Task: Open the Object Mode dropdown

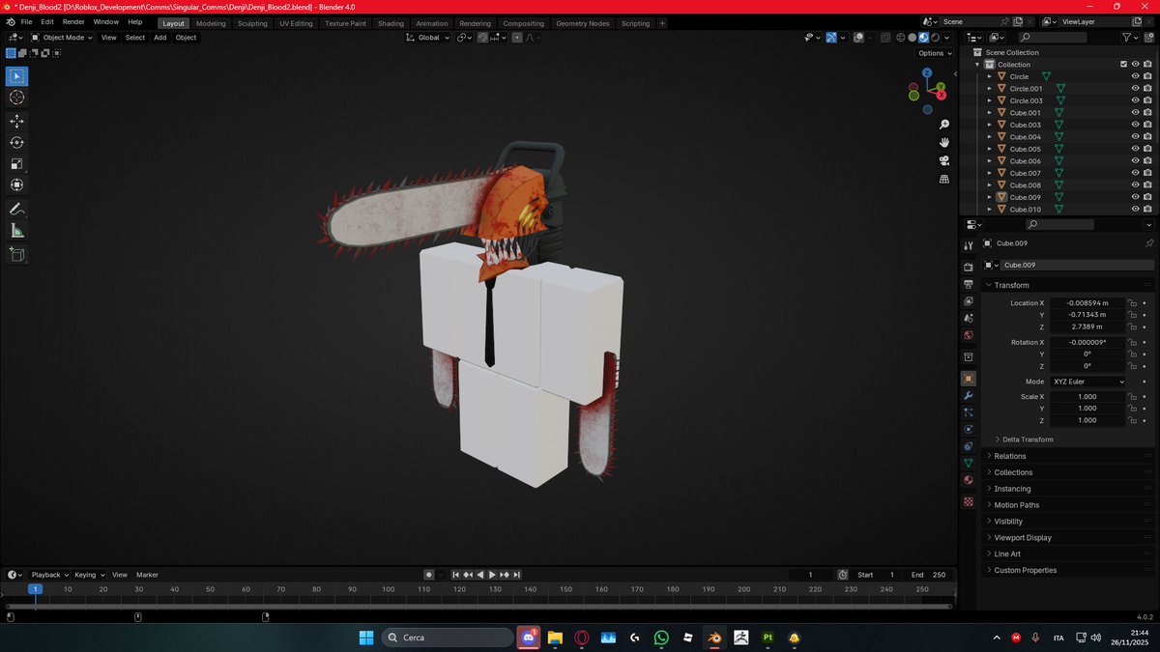Action: tap(62, 38)
